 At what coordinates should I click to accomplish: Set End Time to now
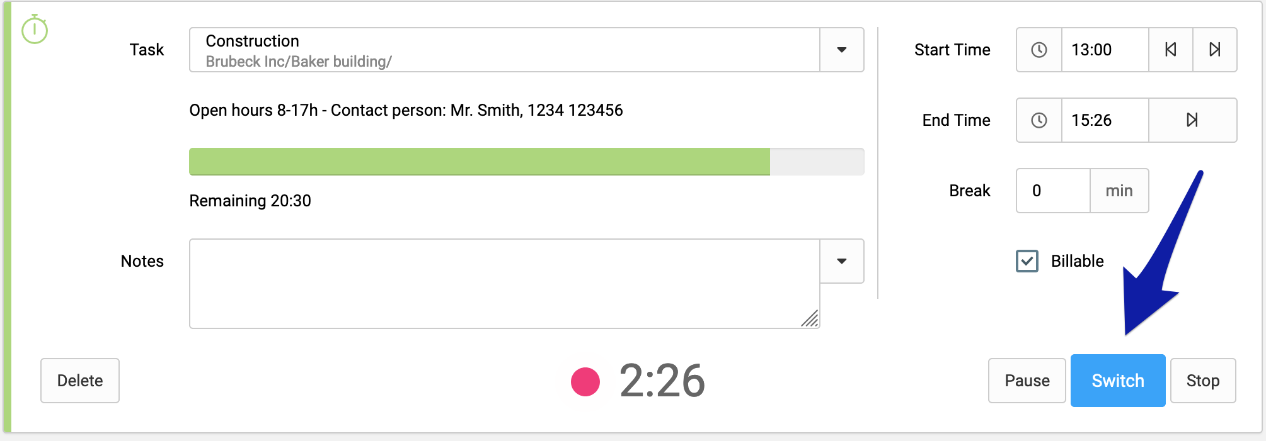1192,120
